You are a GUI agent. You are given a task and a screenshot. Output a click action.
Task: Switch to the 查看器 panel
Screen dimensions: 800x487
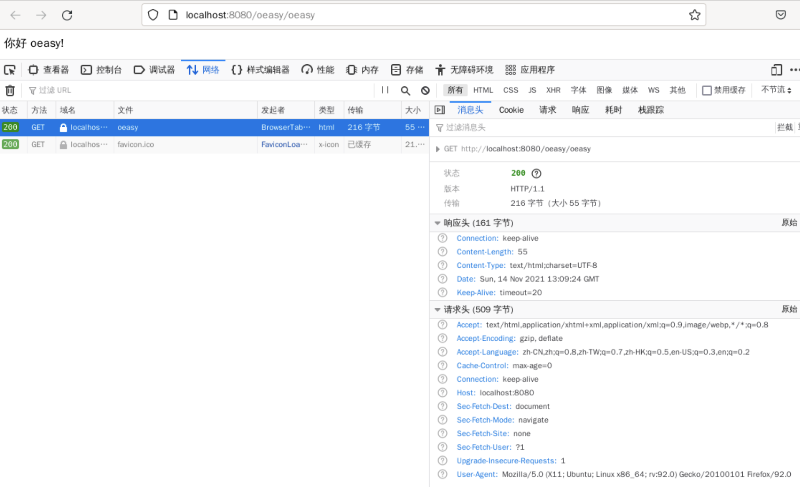click(x=49, y=70)
